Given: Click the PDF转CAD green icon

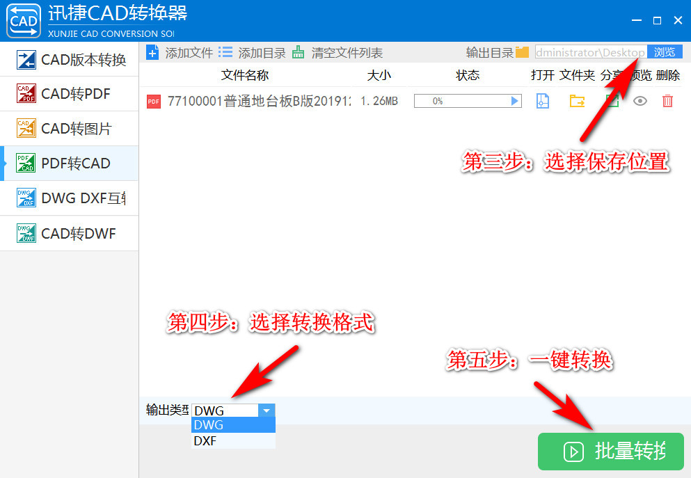Looking at the screenshot, I should pyautogui.click(x=26, y=163).
